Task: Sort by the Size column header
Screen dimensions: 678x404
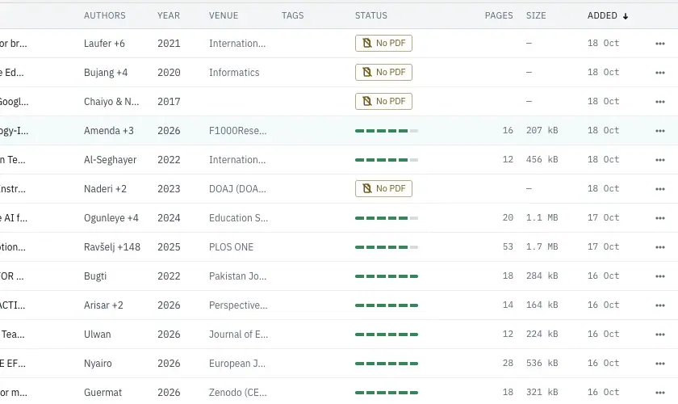Action: click(x=536, y=15)
